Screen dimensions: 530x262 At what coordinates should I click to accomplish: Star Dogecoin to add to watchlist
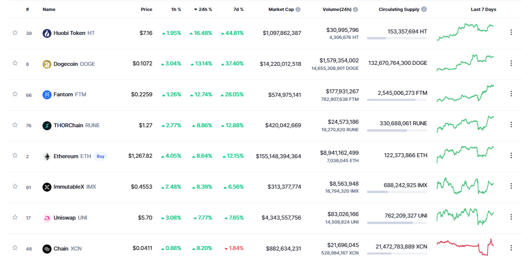point(15,63)
